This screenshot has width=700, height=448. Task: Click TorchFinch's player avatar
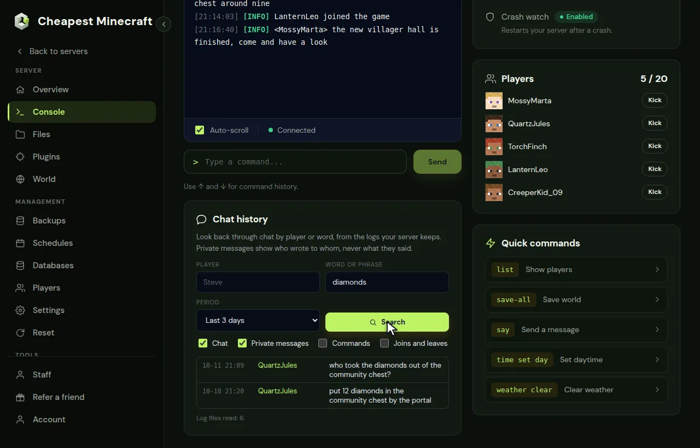pyautogui.click(x=494, y=146)
